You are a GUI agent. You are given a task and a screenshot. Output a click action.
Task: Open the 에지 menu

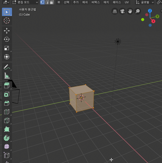pyautogui.click(x=106, y=2)
